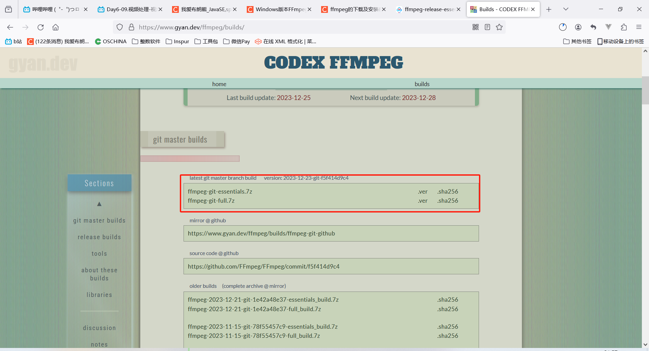Close the Day6-09 video tab
The width and height of the screenshot is (649, 351).
[160, 9]
